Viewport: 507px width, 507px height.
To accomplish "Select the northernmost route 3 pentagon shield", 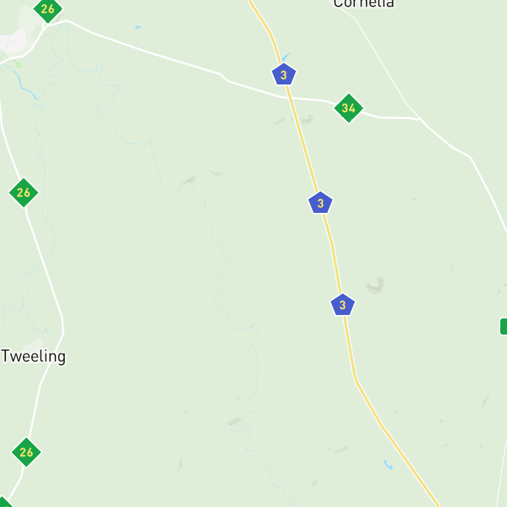I will click(283, 74).
